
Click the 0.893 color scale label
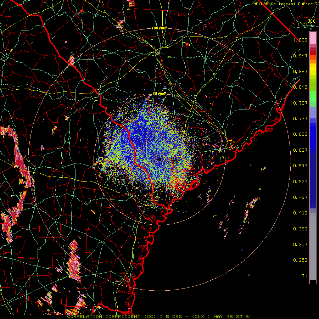300,71
